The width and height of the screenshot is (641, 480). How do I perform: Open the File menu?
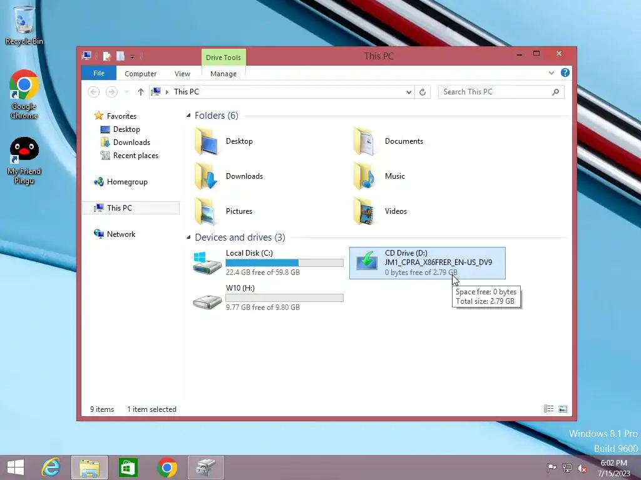point(99,73)
